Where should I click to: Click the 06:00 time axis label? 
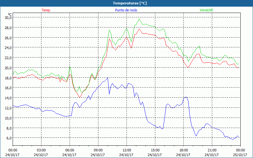pos(70,150)
